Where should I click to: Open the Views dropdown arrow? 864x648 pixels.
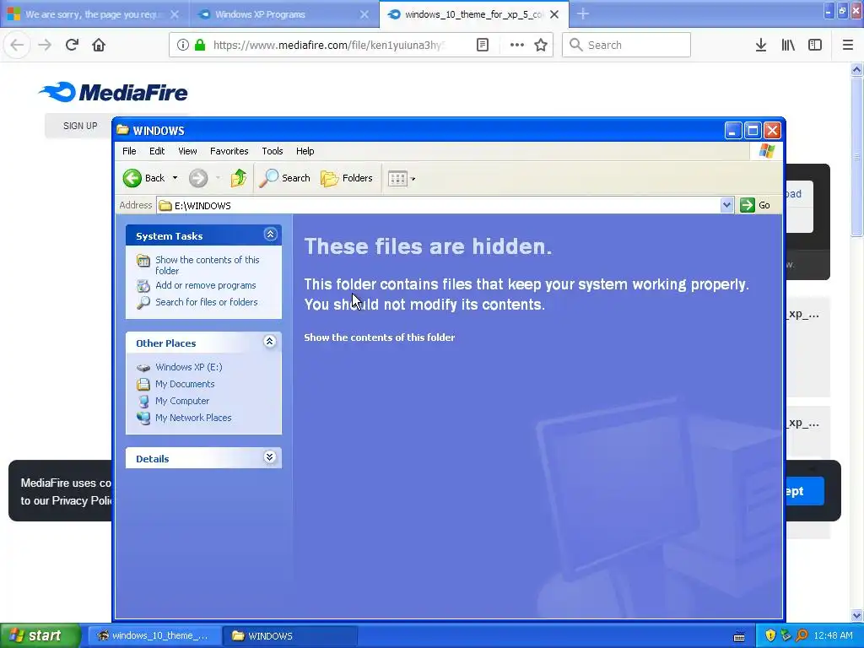click(413, 179)
